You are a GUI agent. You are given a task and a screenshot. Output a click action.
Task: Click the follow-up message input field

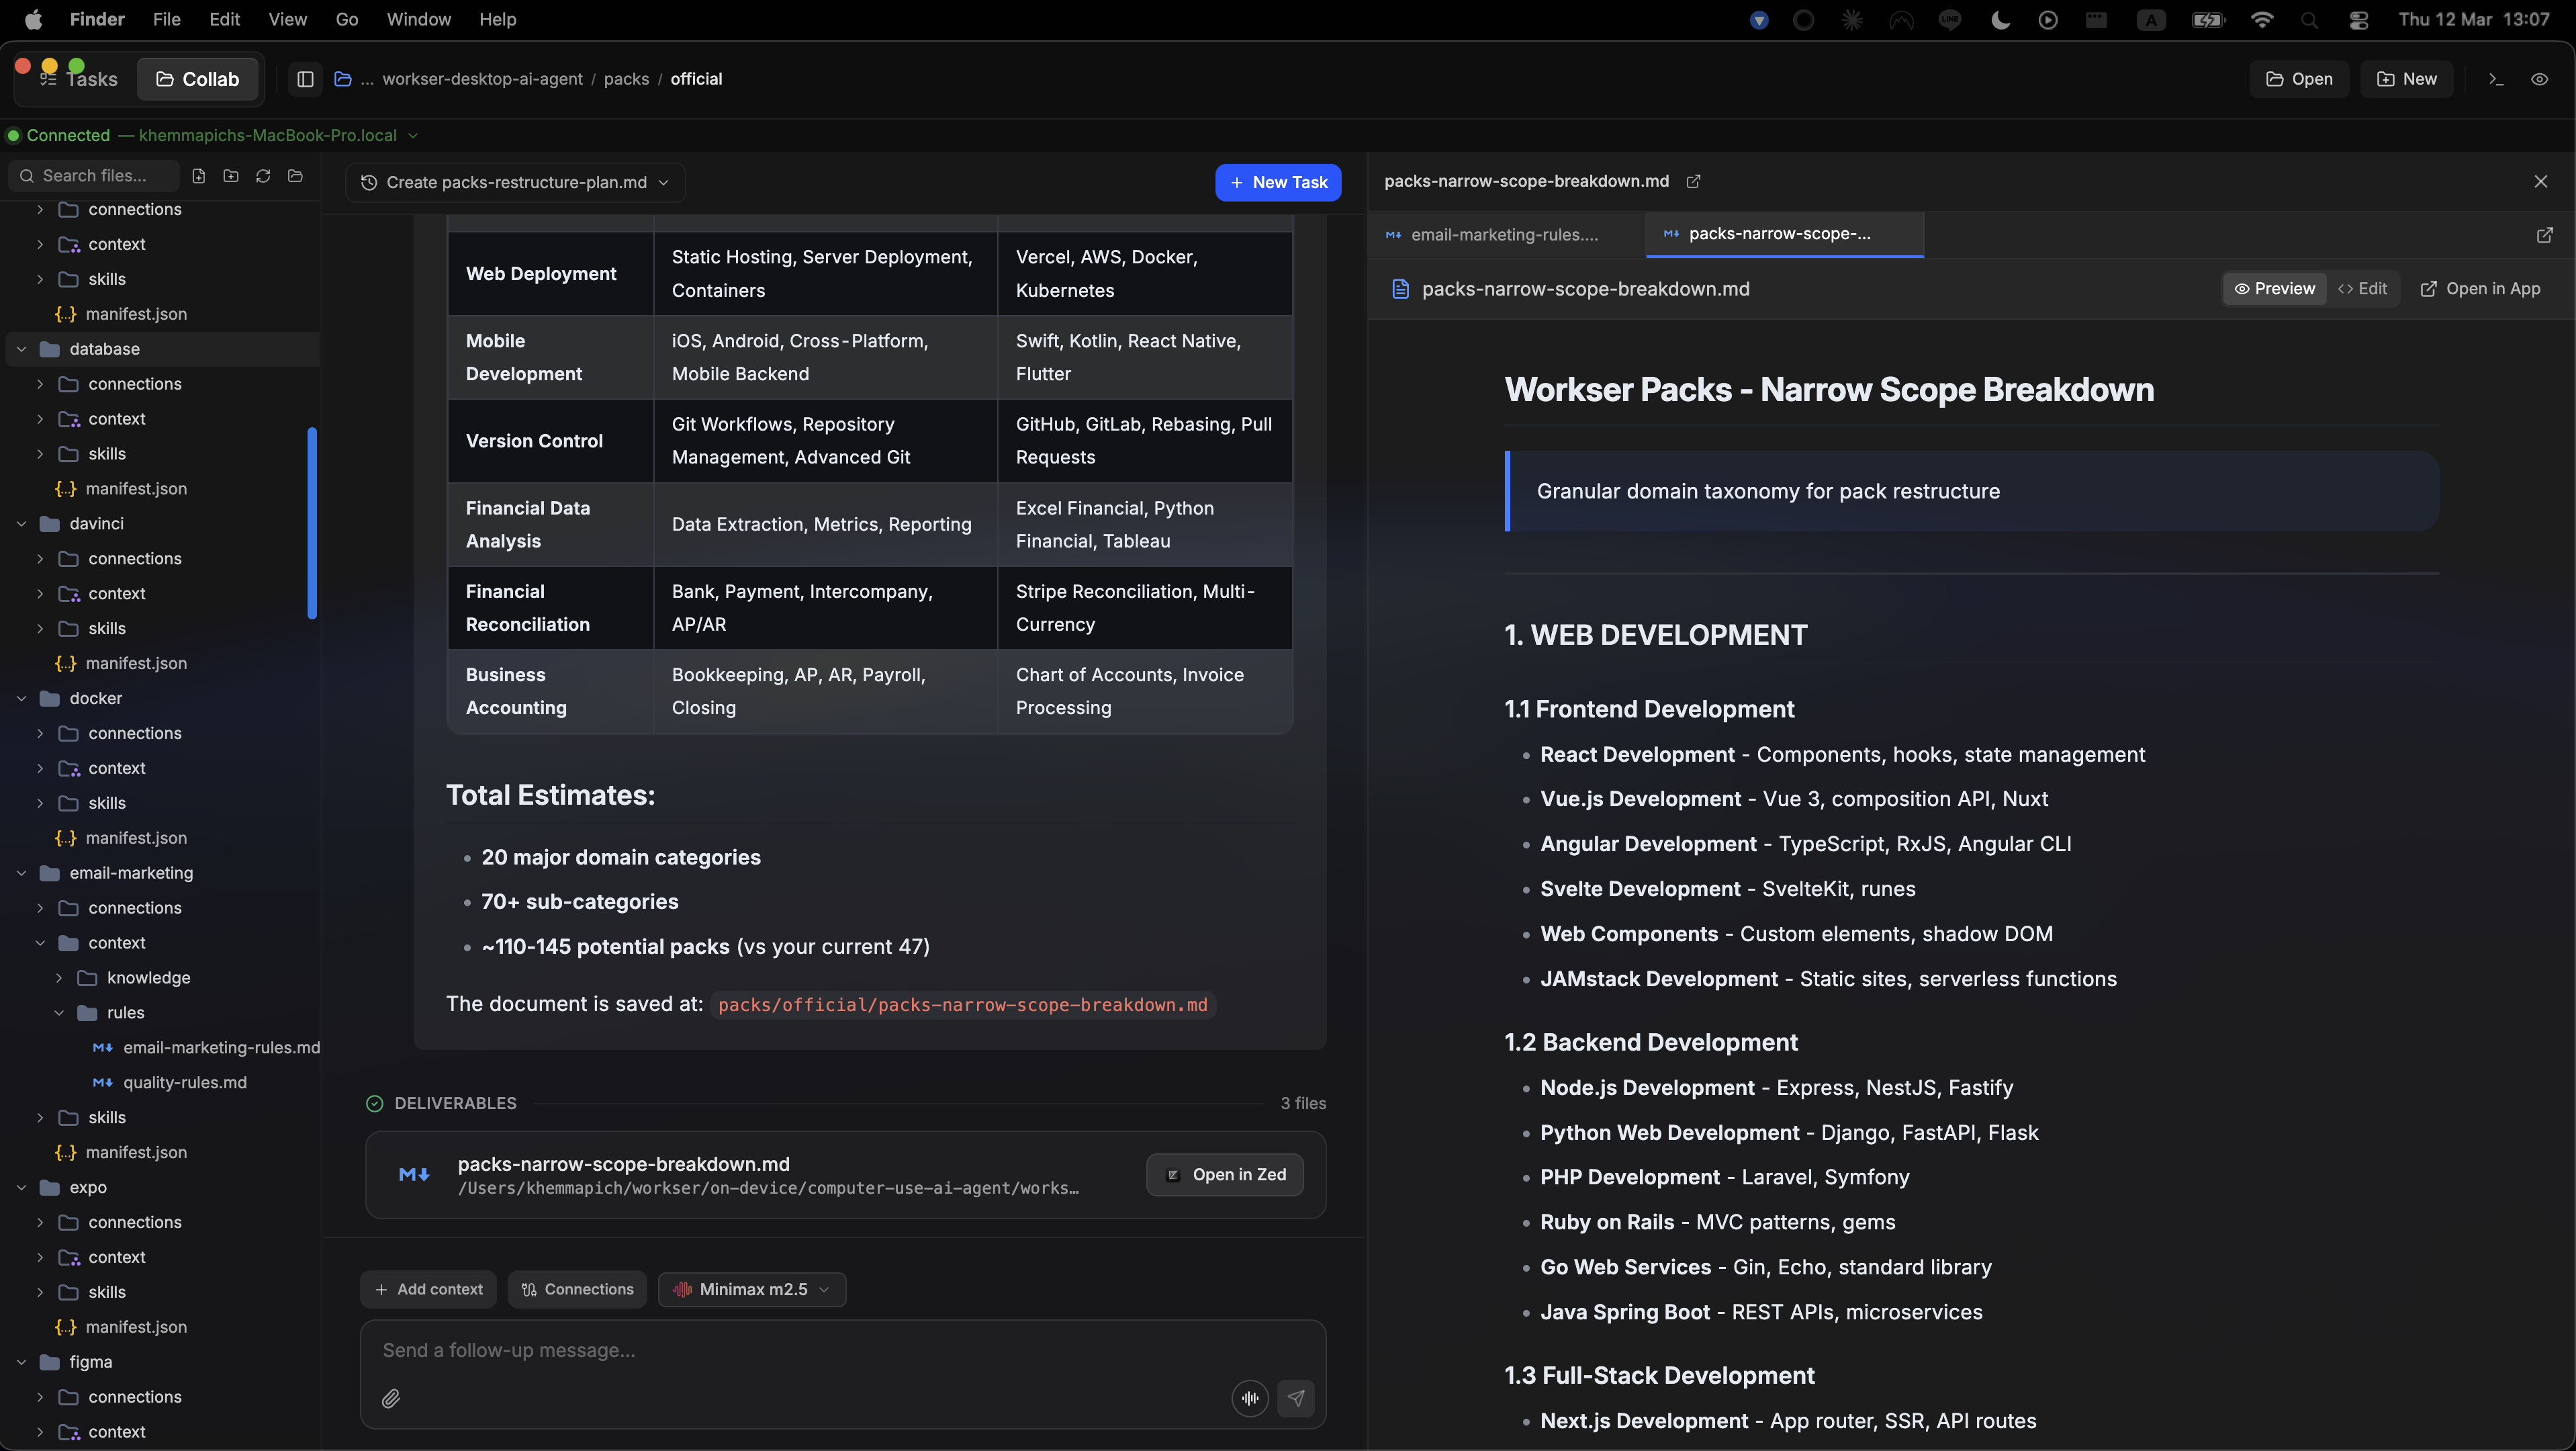(800, 1350)
